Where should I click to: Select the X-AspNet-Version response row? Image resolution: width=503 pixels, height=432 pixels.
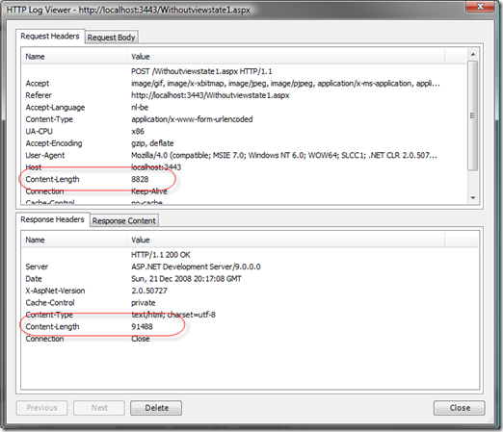(x=250, y=291)
